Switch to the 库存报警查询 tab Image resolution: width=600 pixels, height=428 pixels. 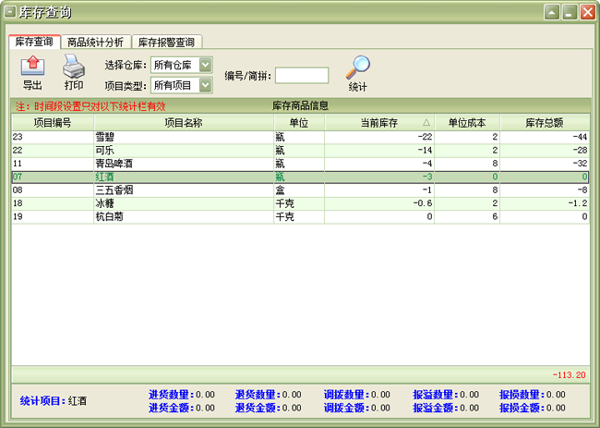coord(168,43)
